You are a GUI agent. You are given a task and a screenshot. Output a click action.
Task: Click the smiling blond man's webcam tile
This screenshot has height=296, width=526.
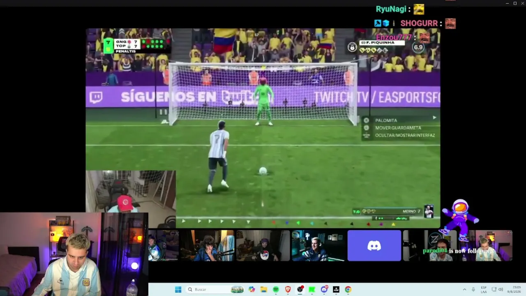point(318,245)
